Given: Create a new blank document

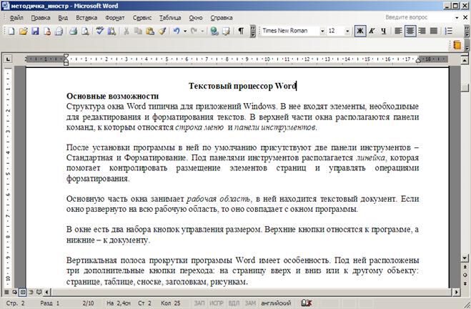Looking at the screenshot, I should click(x=11, y=31).
